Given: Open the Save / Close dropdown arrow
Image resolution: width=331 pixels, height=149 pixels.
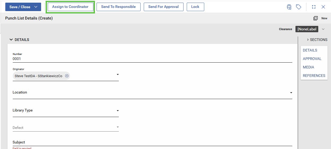Looking at the screenshot, I should (36, 7).
